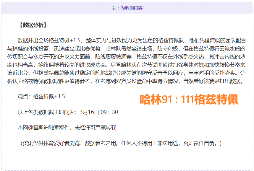Viewport: 254px width, 171px height.
Task: Click the disclaimer text in parentheses
Action: [x=121, y=144]
